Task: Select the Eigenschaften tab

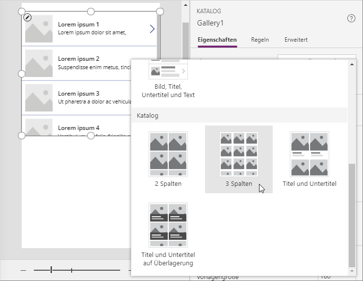Action: click(x=217, y=40)
